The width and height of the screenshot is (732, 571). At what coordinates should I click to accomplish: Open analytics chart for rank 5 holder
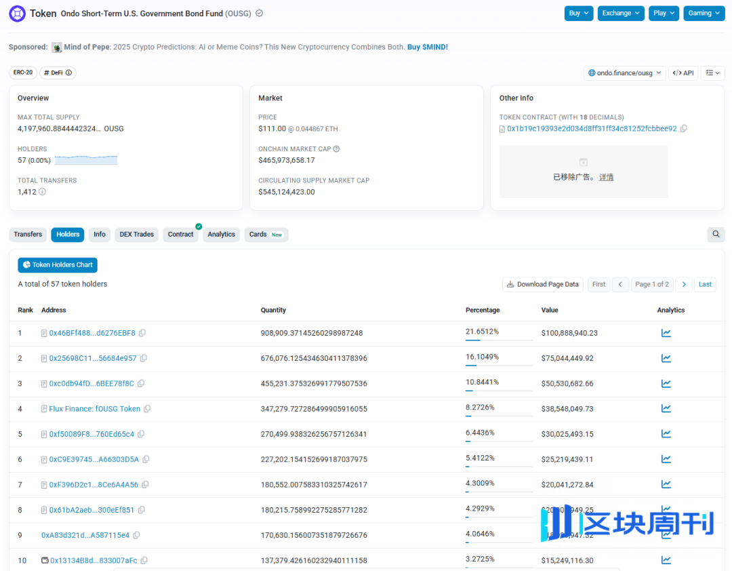(666, 433)
